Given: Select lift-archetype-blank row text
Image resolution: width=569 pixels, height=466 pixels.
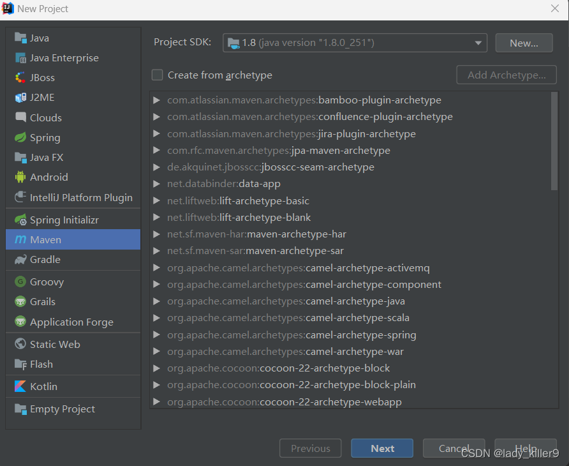Looking at the screenshot, I should tap(239, 217).
